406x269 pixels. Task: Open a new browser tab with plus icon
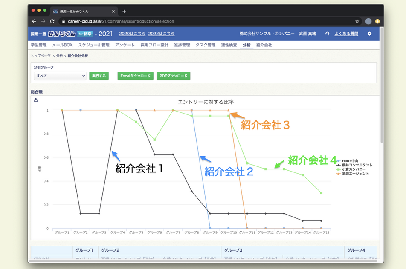pos(124,11)
